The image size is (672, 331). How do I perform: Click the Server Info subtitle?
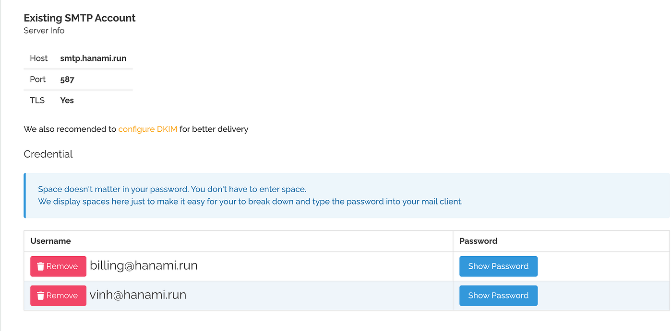coord(44,31)
